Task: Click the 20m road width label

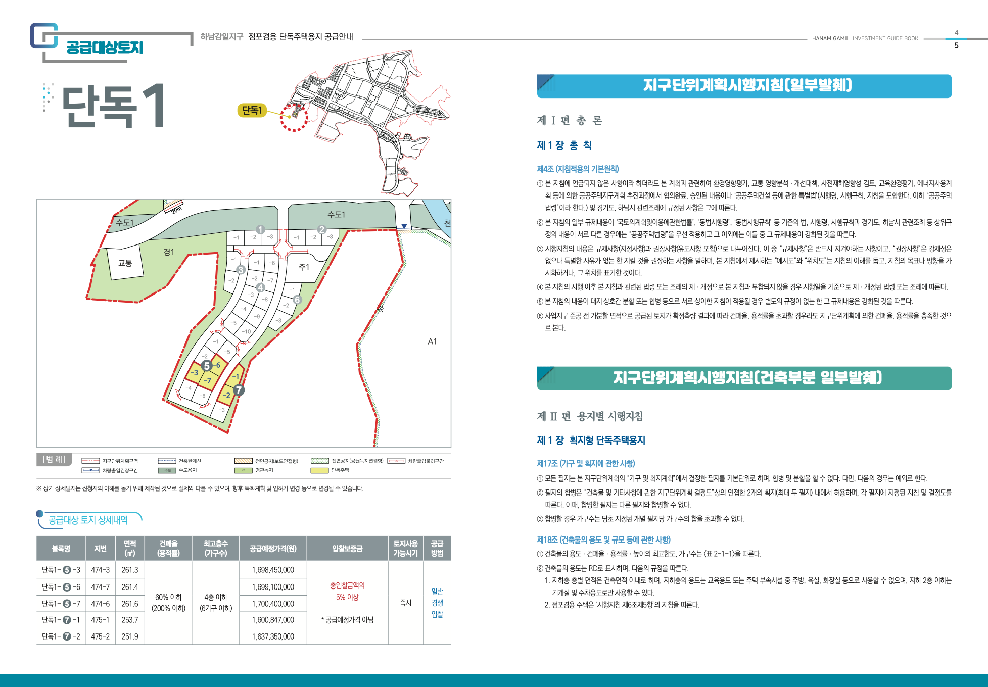Action: click(176, 209)
